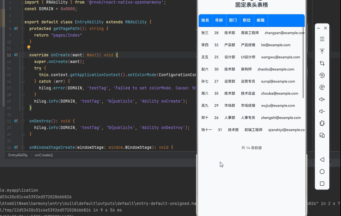
Task: Tap the 人事部 department cell
Action: click(230, 118)
